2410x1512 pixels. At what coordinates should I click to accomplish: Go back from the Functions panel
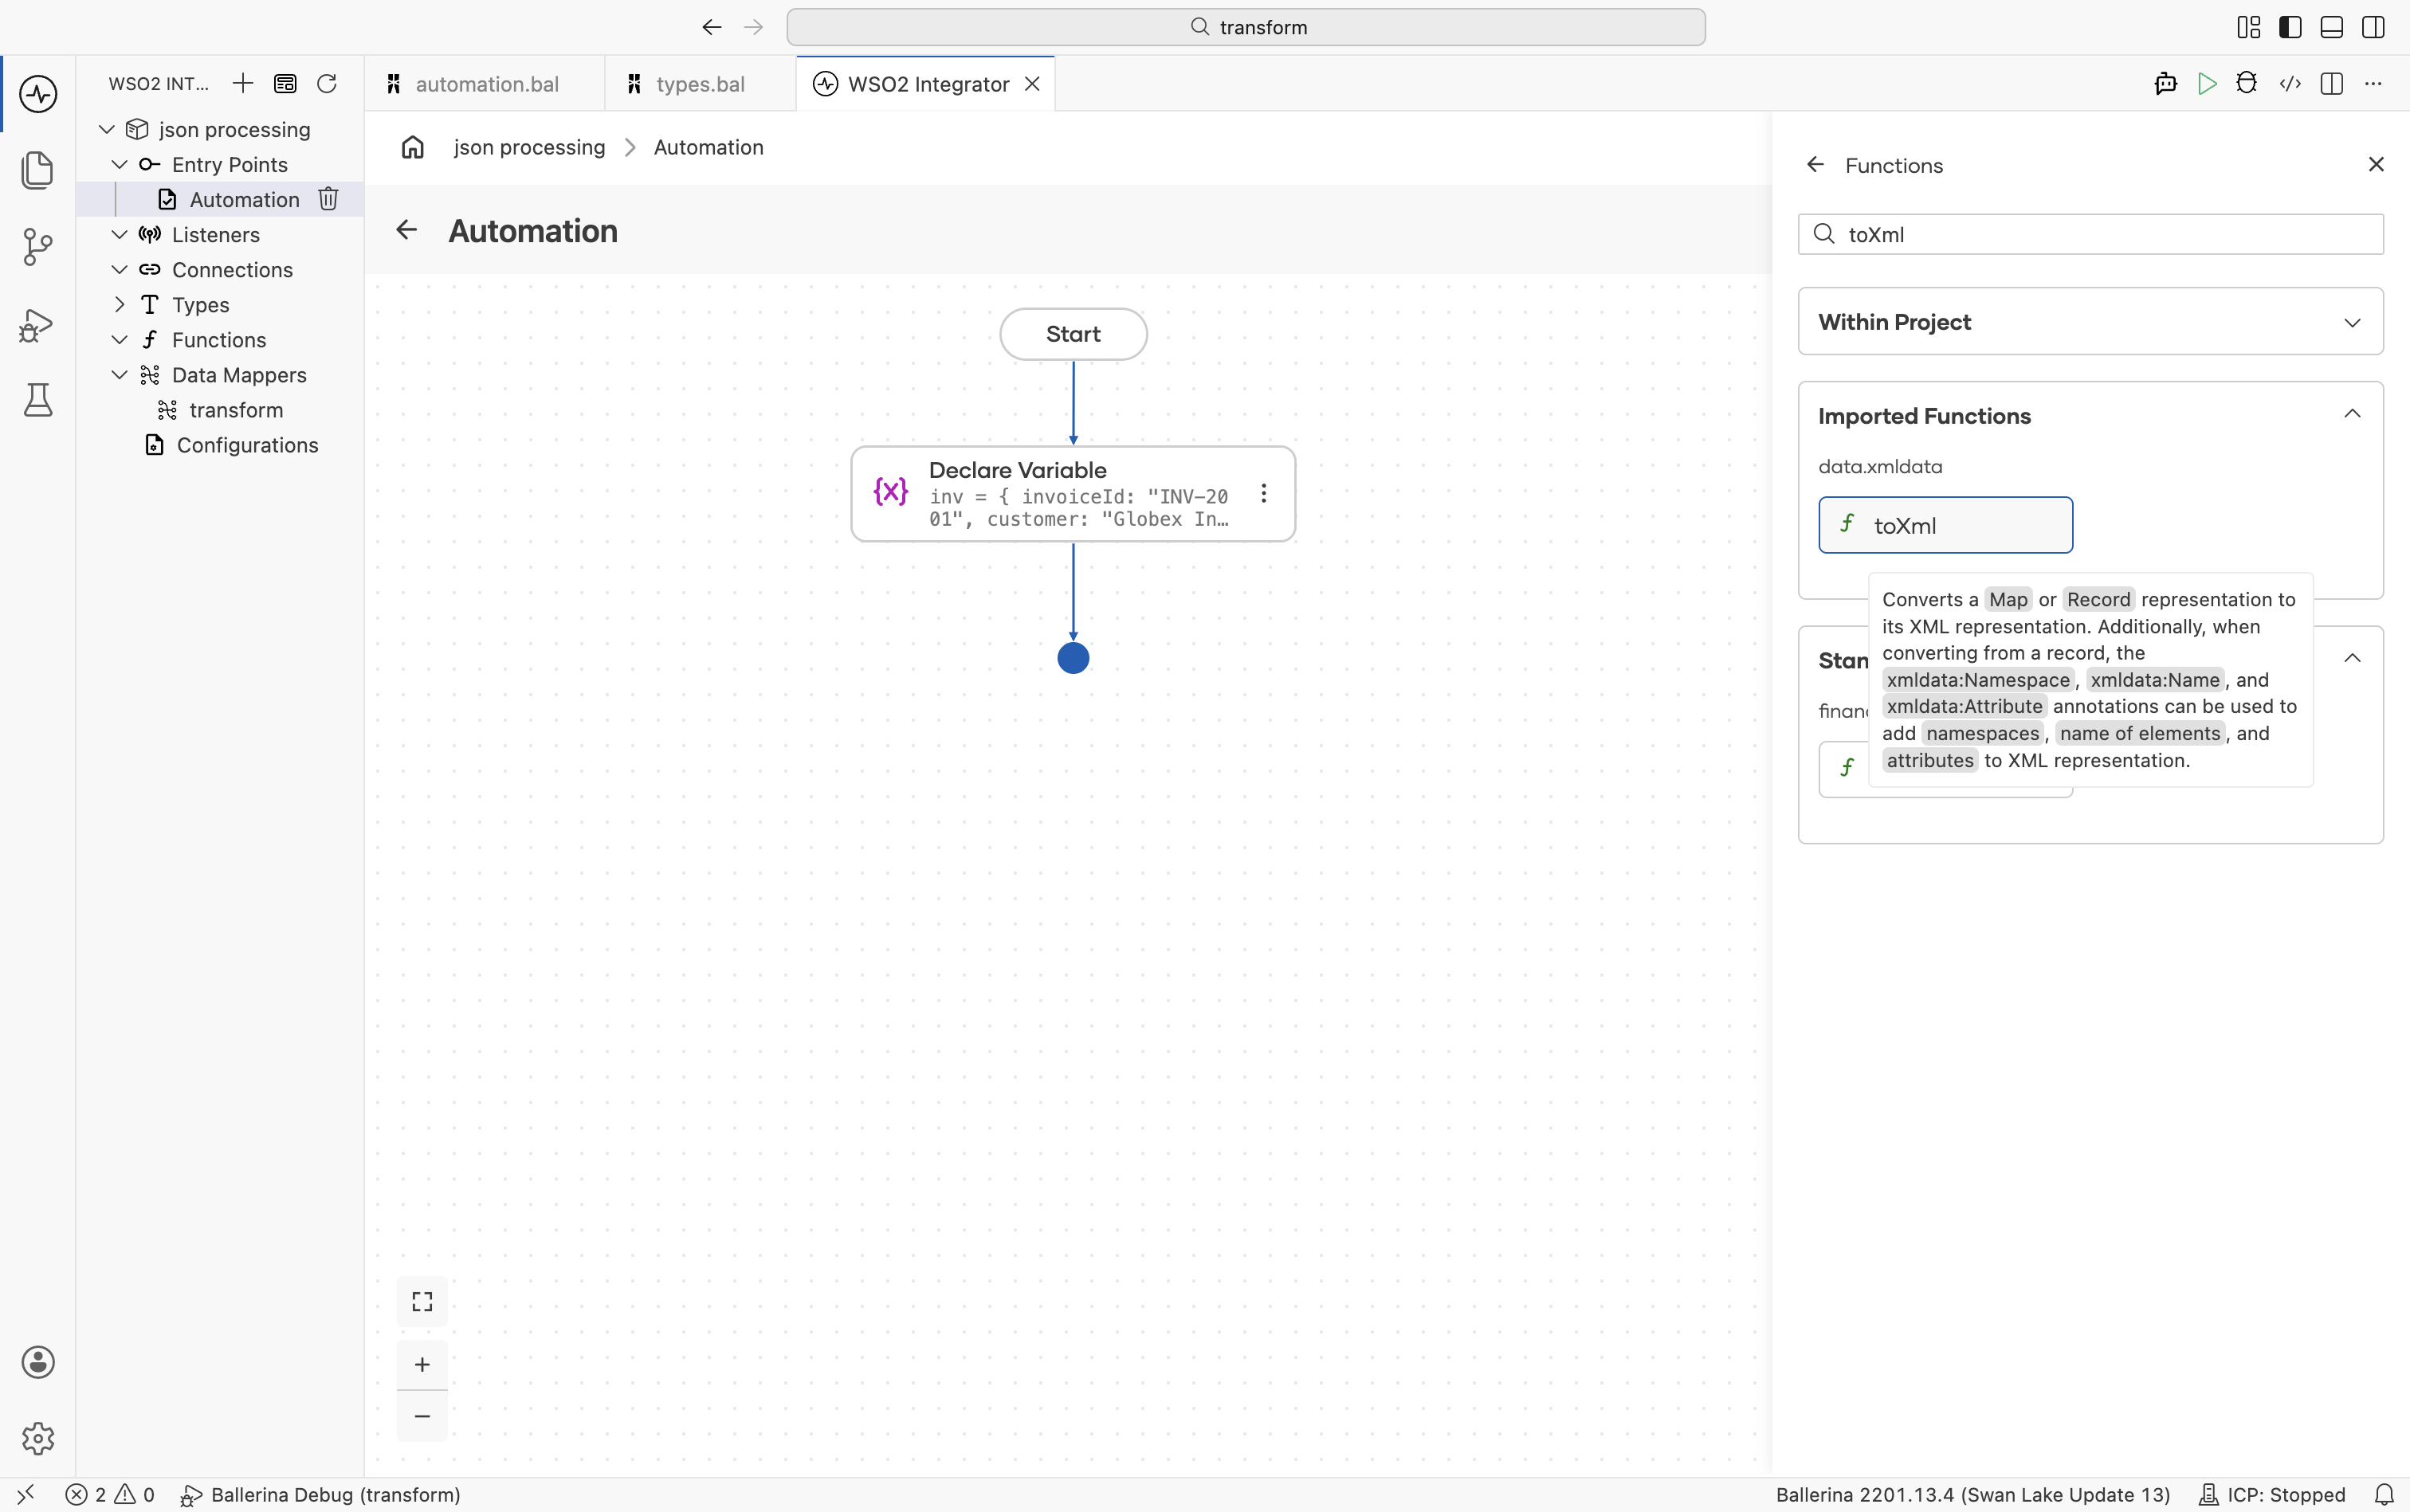(x=1815, y=164)
